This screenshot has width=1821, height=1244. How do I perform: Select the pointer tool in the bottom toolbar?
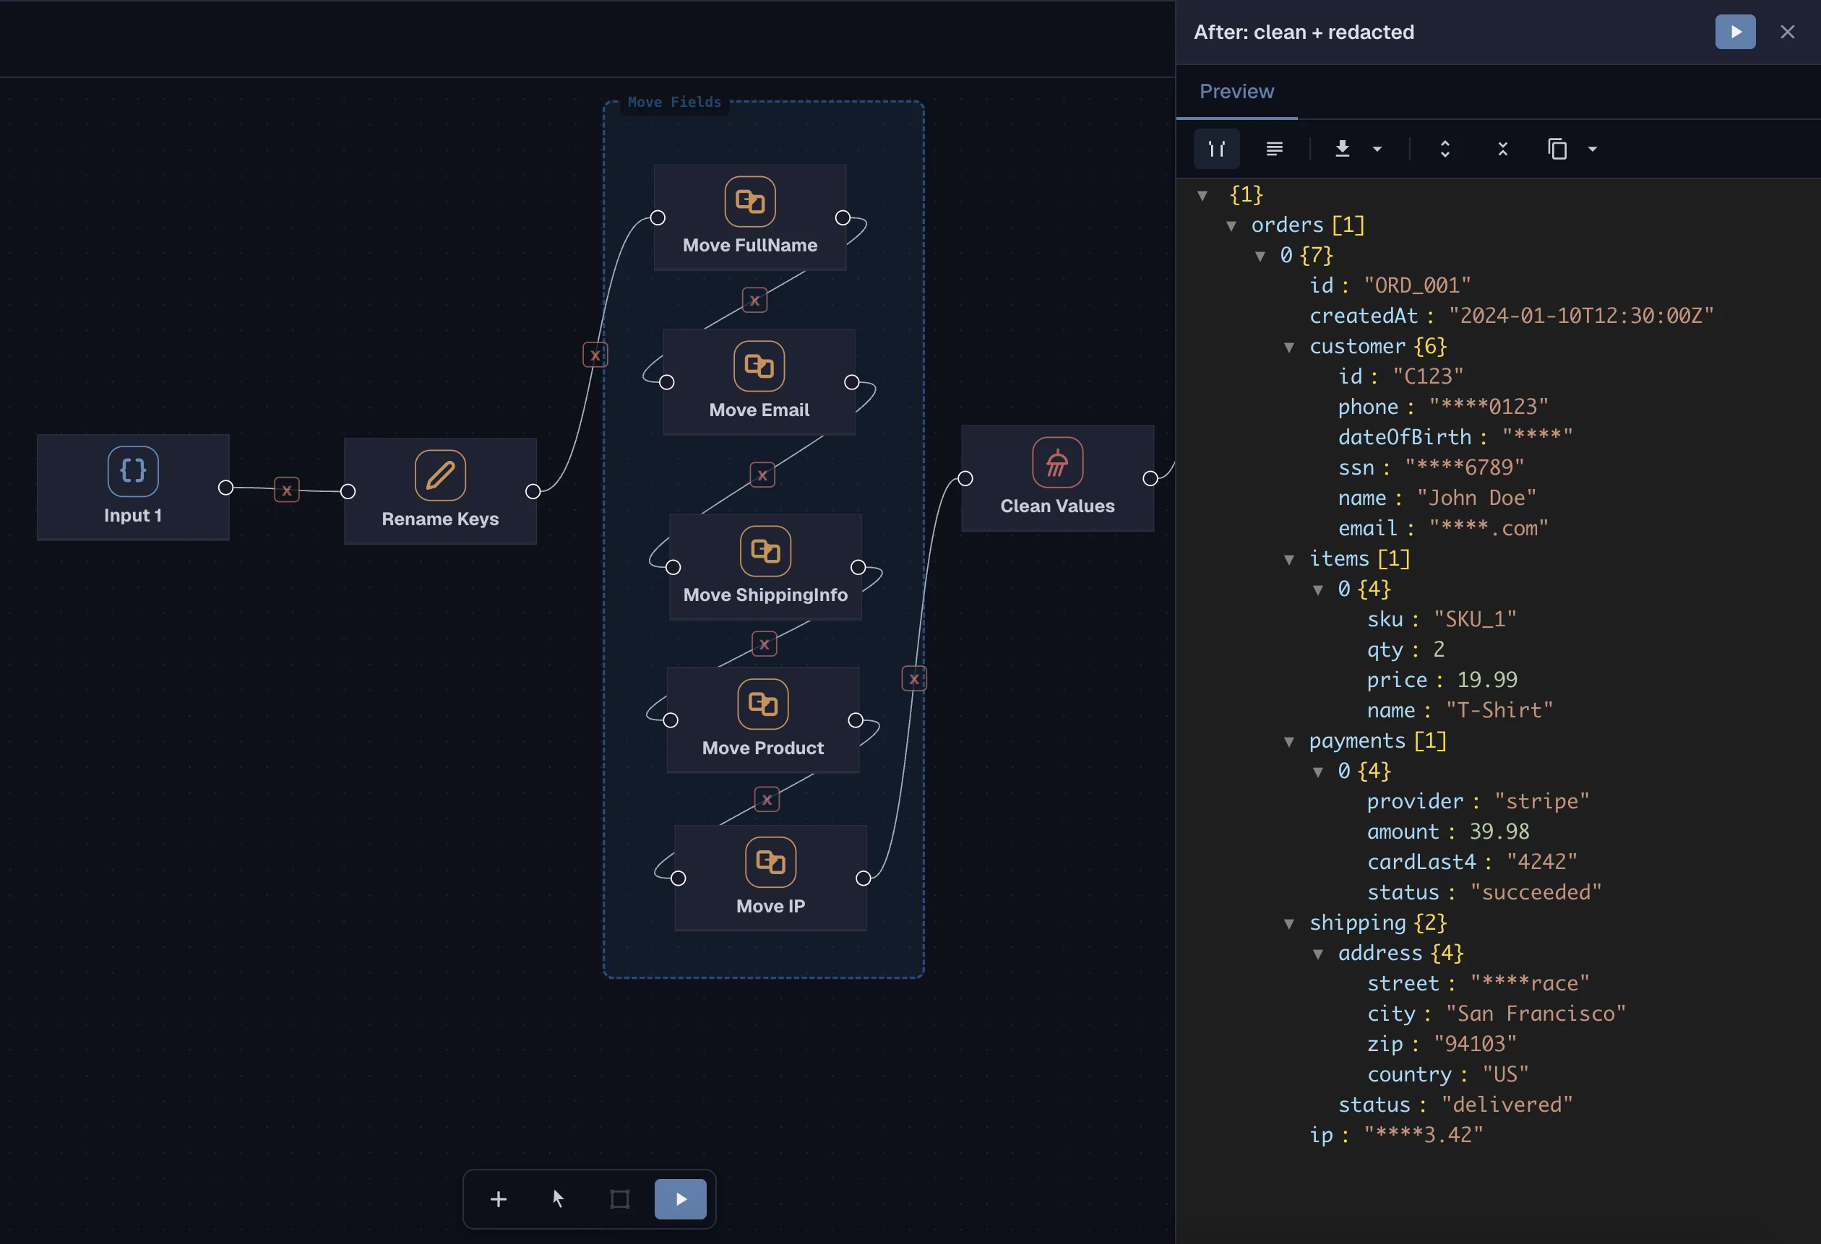pyautogui.click(x=559, y=1198)
